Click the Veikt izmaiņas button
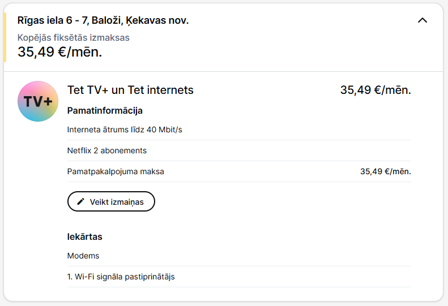 (x=111, y=201)
